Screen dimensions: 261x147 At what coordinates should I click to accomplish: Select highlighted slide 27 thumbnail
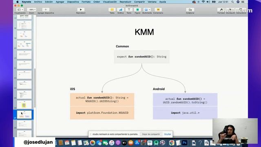24,115
